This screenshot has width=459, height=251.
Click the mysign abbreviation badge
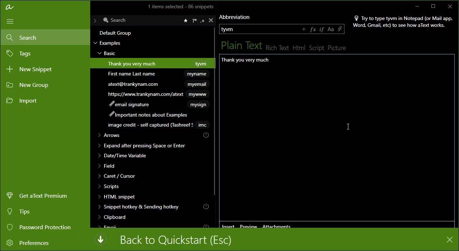point(198,104)
